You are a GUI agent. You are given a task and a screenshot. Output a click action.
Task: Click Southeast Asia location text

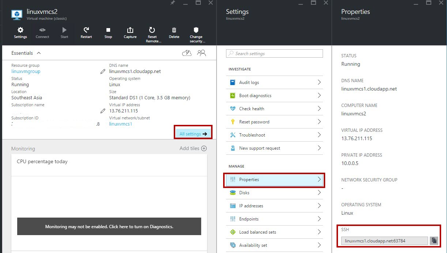point(27,98)
